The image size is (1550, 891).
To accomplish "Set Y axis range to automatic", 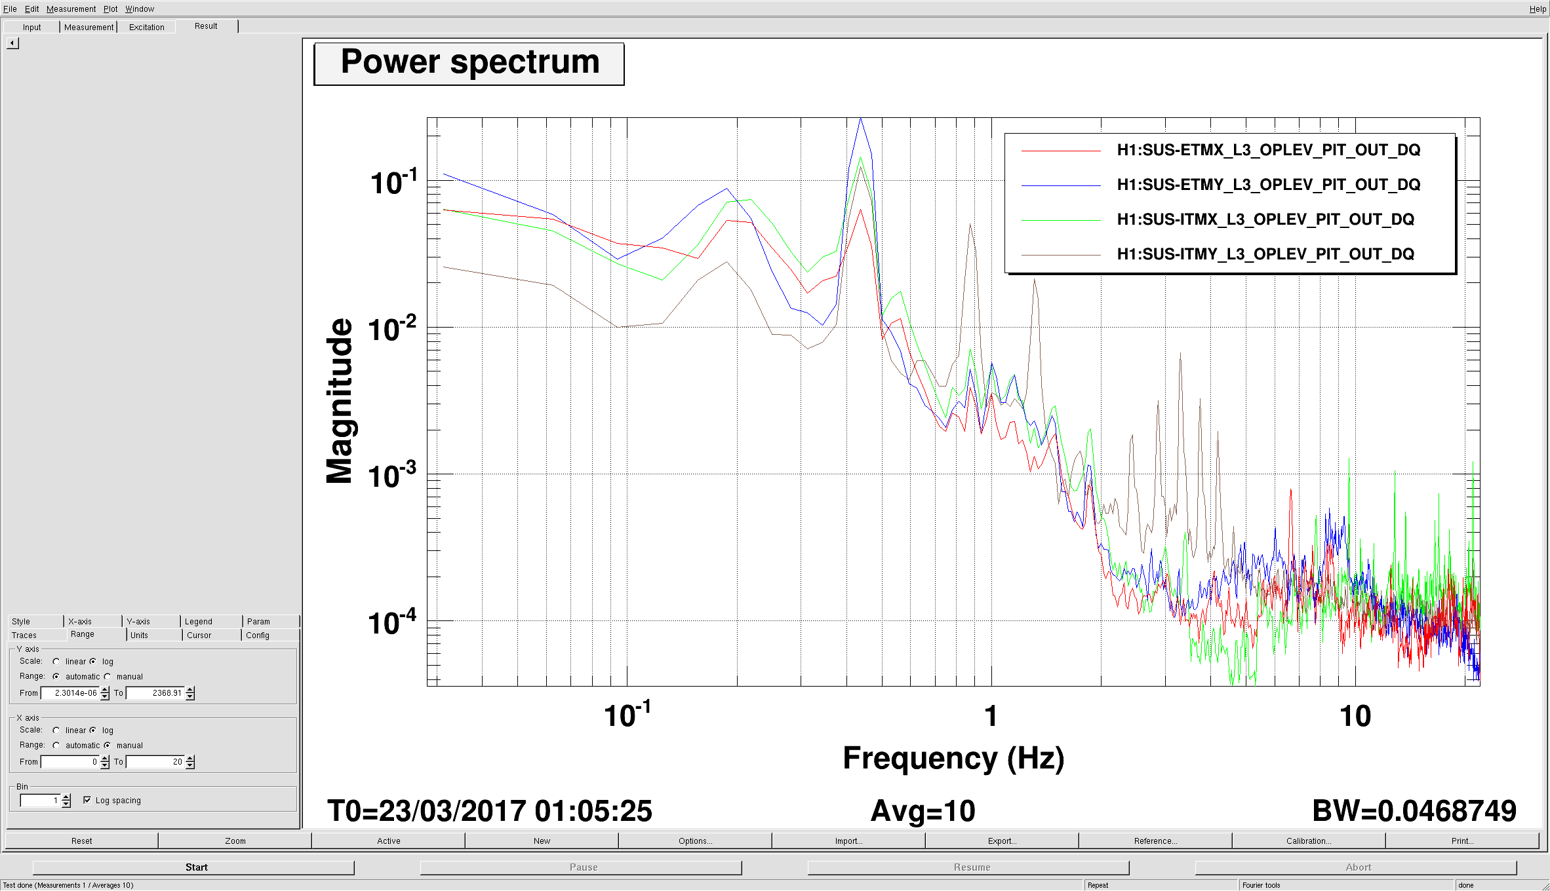I will coord(56,676).
